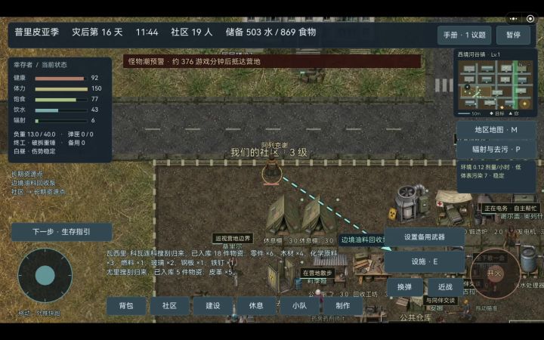Open the 手册 · 1 议题 handbook
The width and height of the screenshot is (544, 340).
pyautogui.click(x=464, y=35)
